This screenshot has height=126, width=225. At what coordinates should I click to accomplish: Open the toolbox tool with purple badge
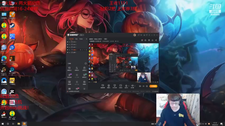click(x=69, y=76)
